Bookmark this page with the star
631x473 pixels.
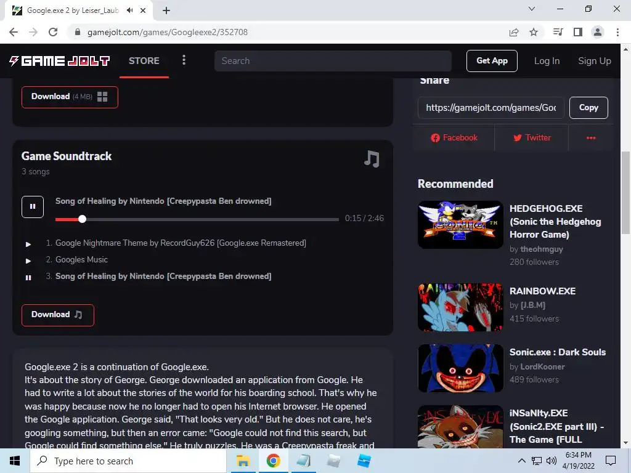534,32
